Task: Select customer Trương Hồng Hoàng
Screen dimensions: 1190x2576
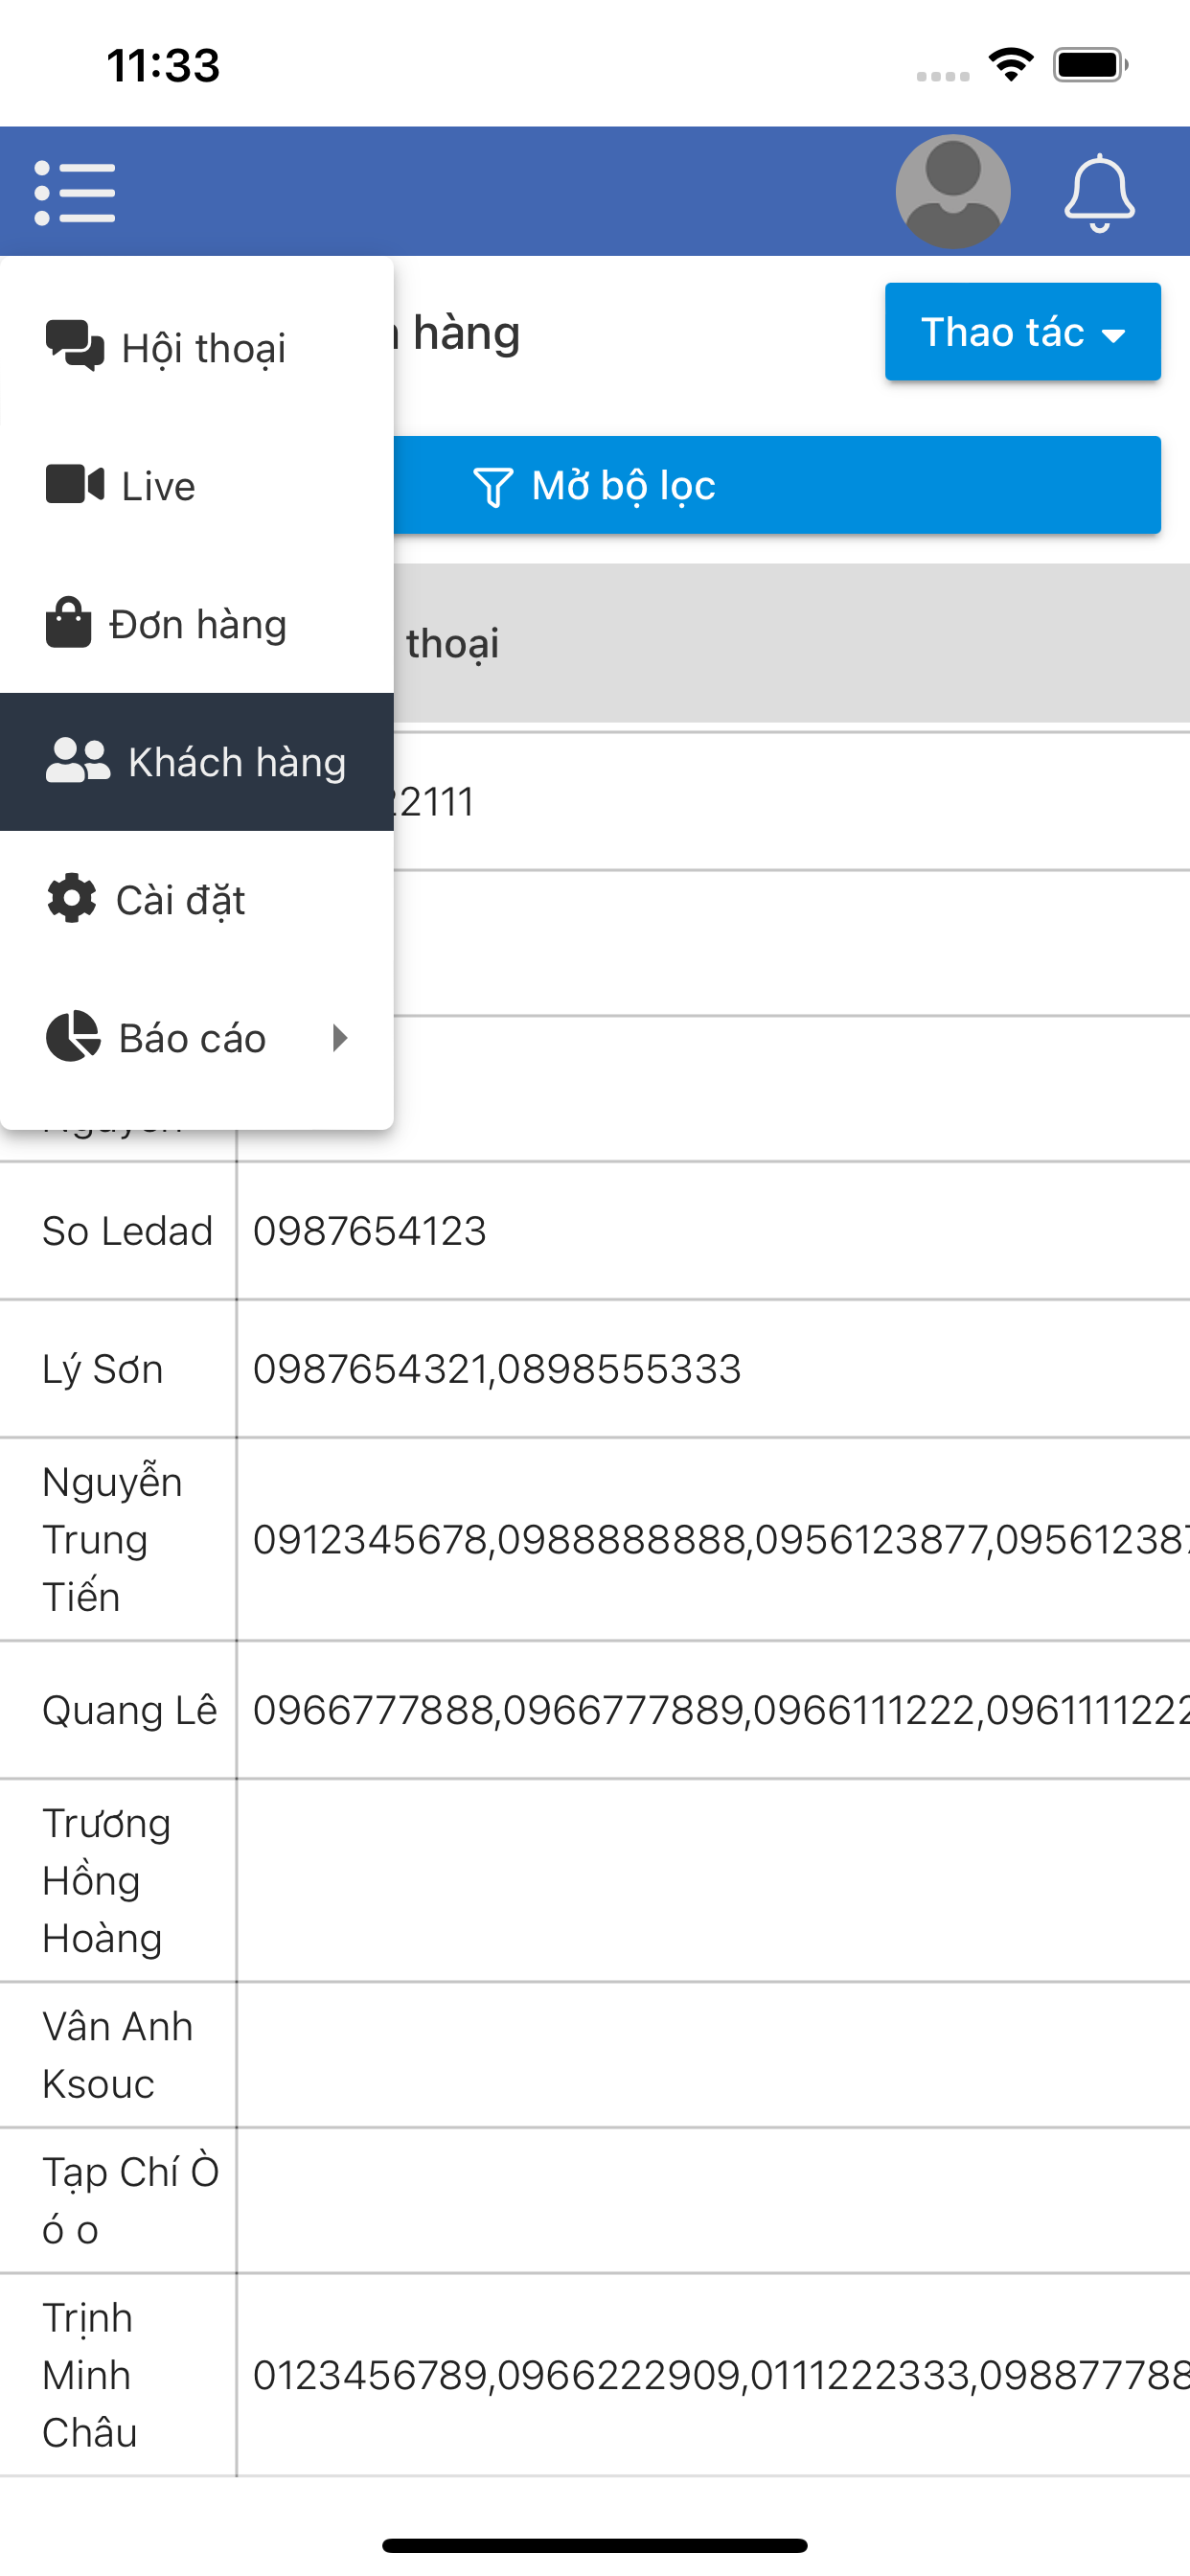Action: [106, 1881]
